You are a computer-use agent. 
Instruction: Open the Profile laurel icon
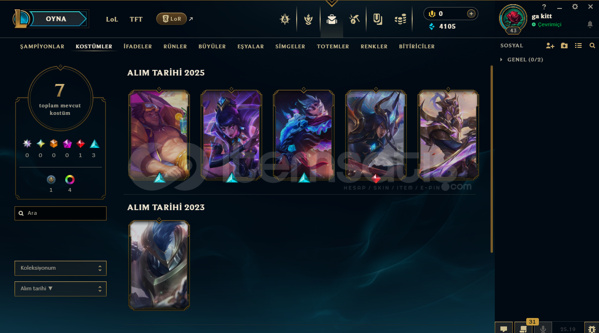pos(308,19)
